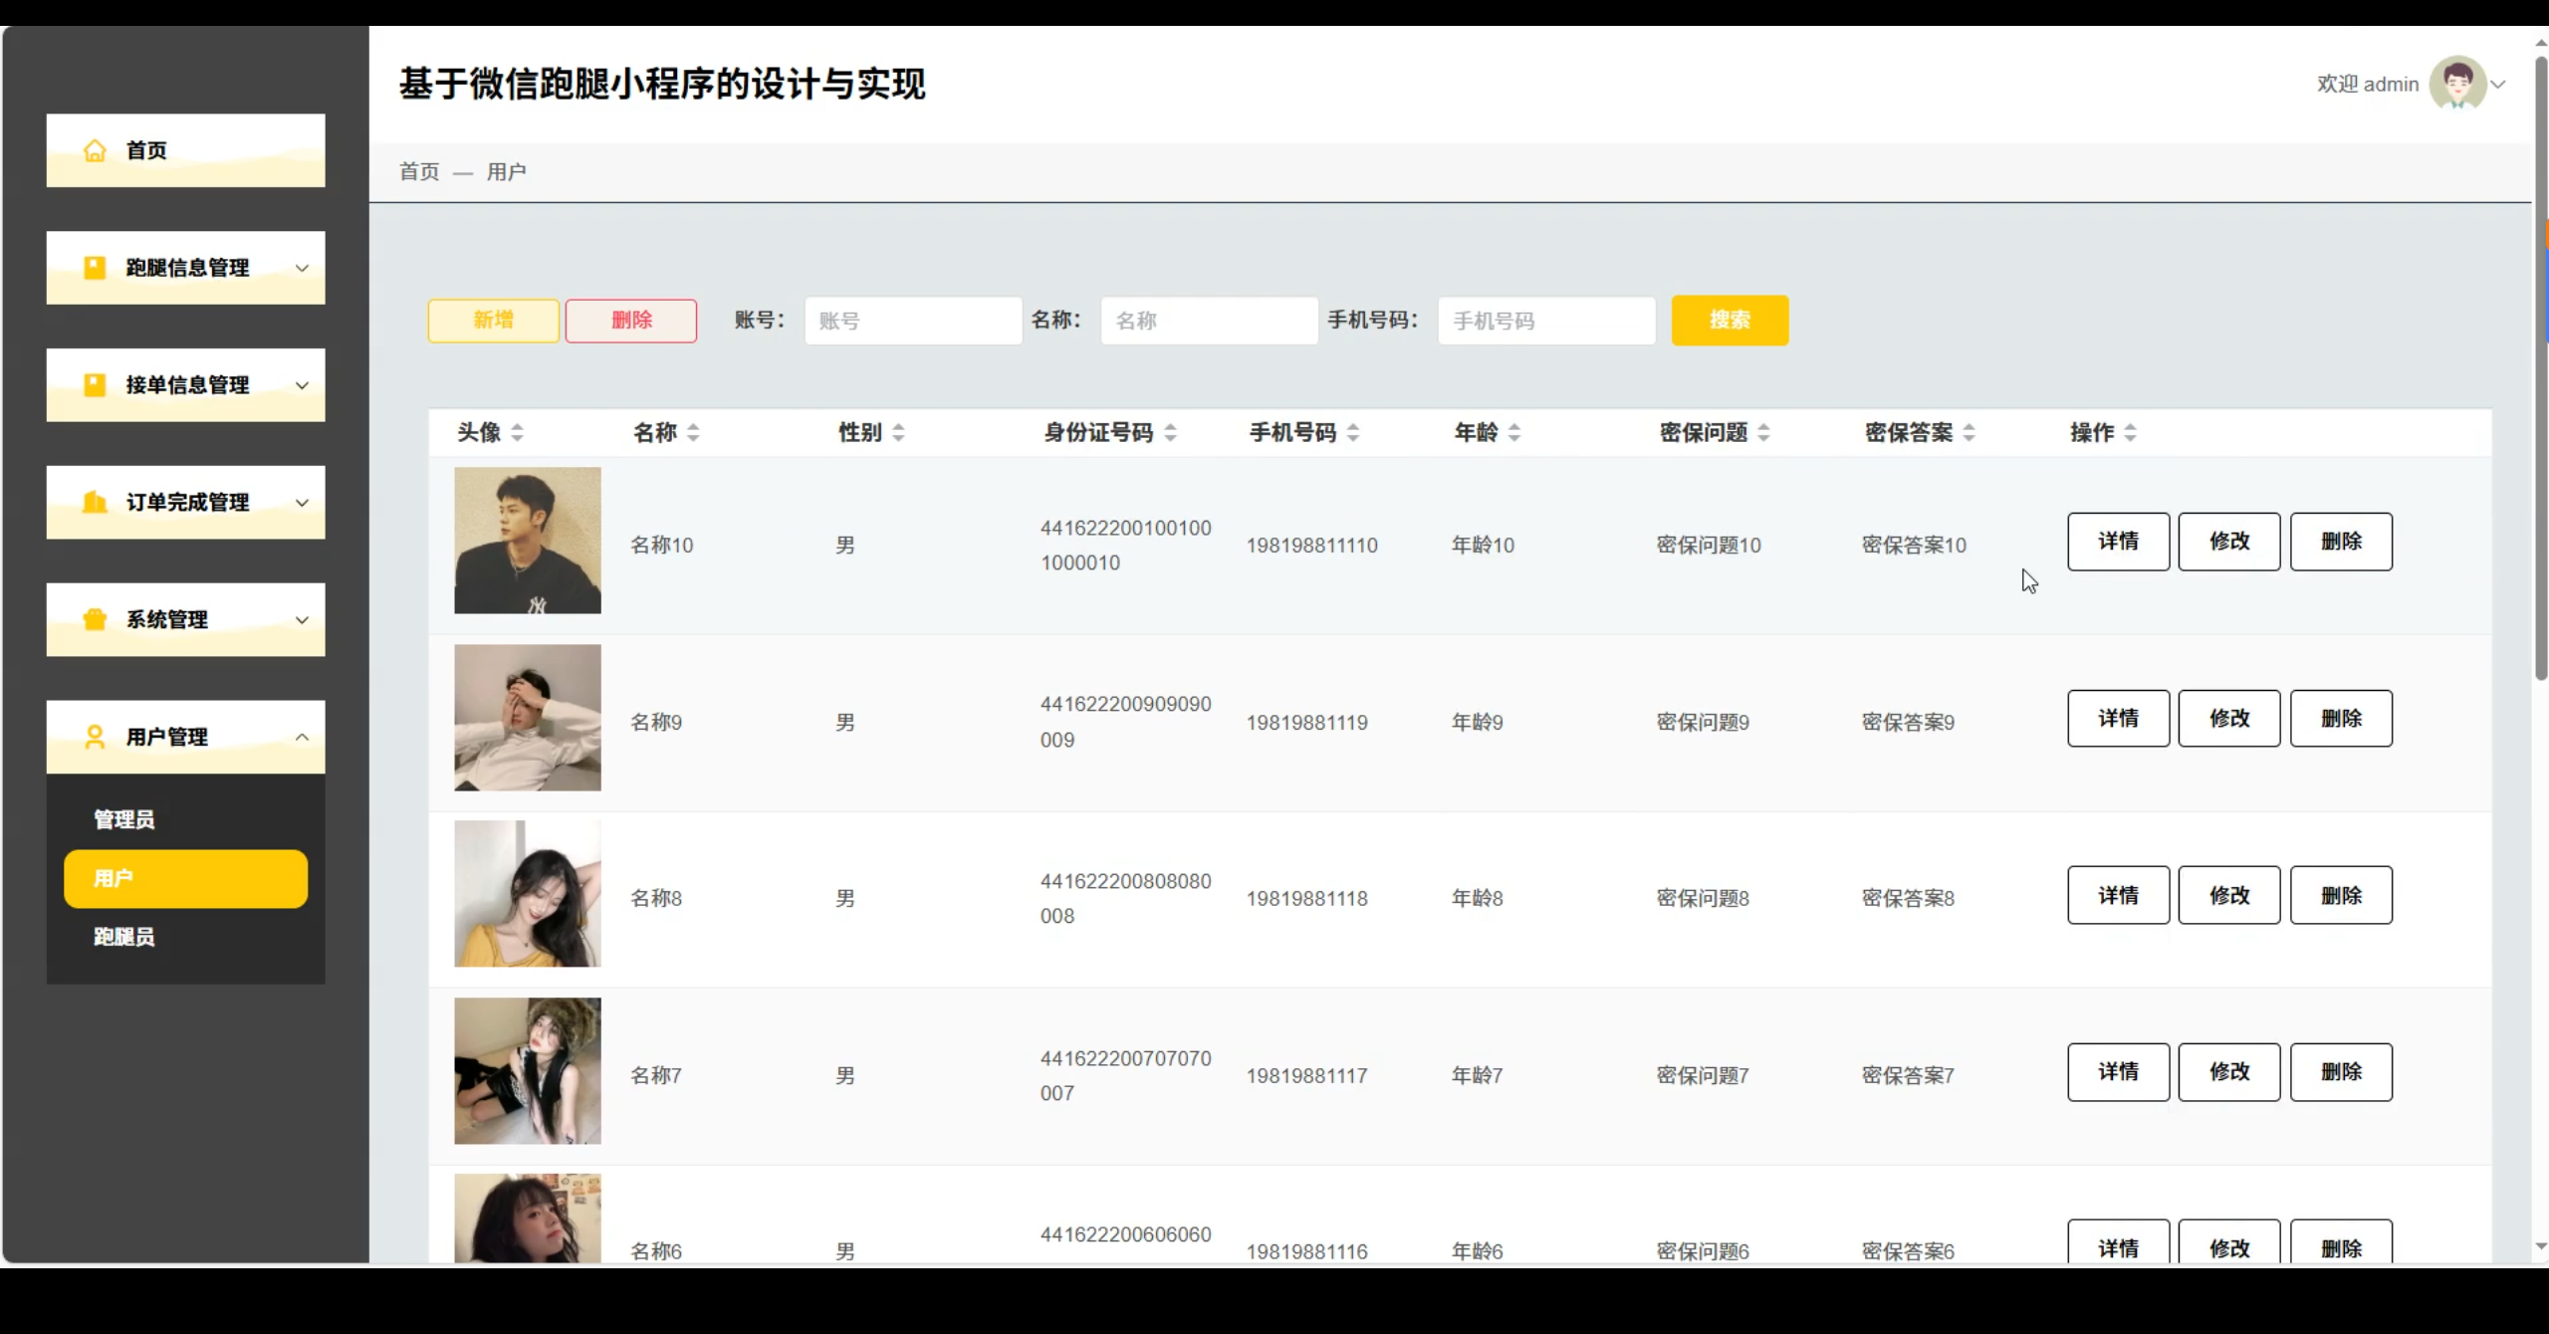Click 详情 button for 名称10 row
The height and width of the screenshot is (1334, 2549).
tap(2118, 542)
